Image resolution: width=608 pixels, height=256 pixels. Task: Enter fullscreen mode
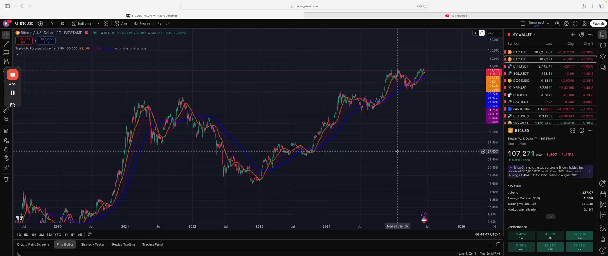pos(575,23)
